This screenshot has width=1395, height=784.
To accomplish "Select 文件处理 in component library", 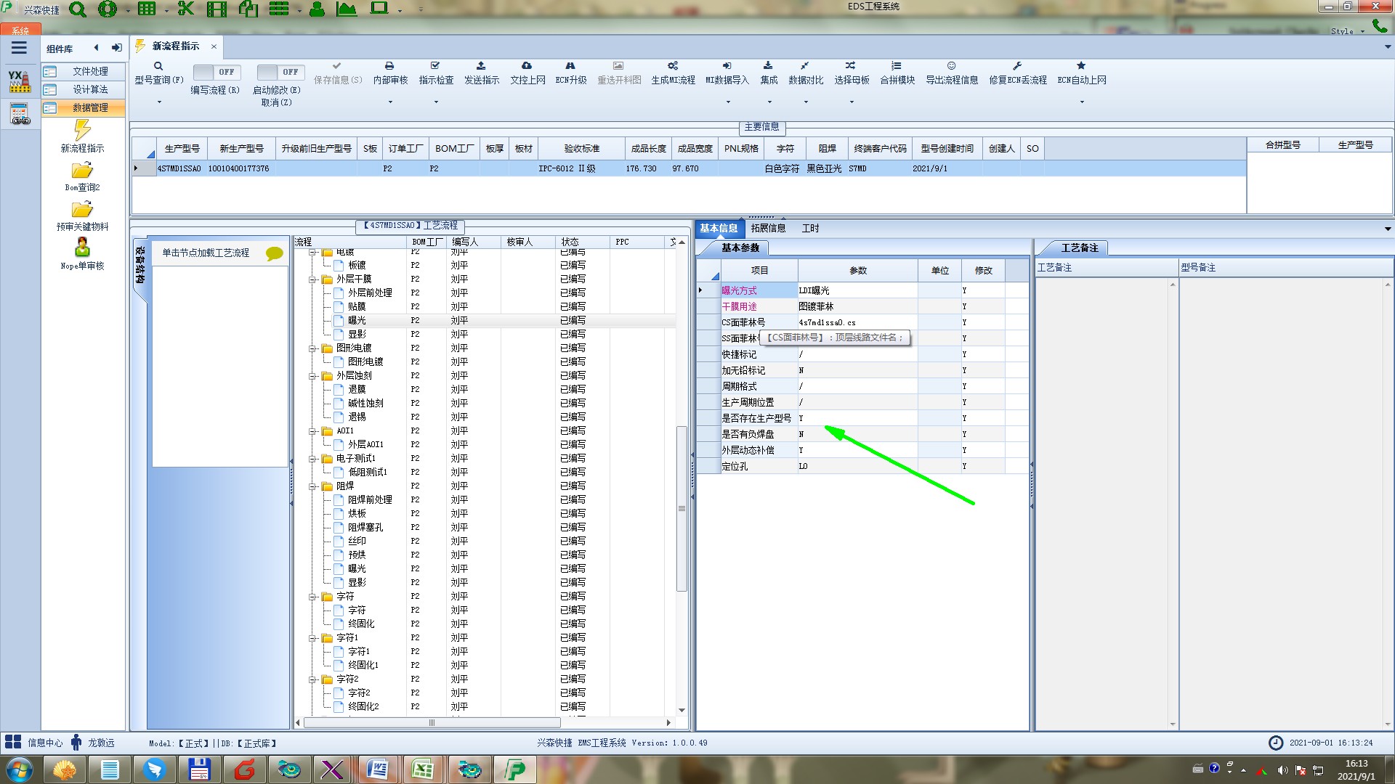I will click(x=90, y=71).
